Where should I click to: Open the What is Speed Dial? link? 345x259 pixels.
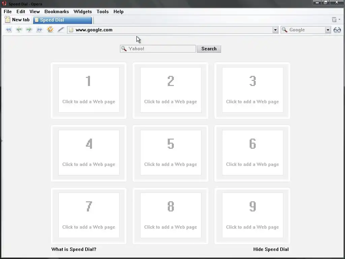pyautogui.click(x=74, y=249)
